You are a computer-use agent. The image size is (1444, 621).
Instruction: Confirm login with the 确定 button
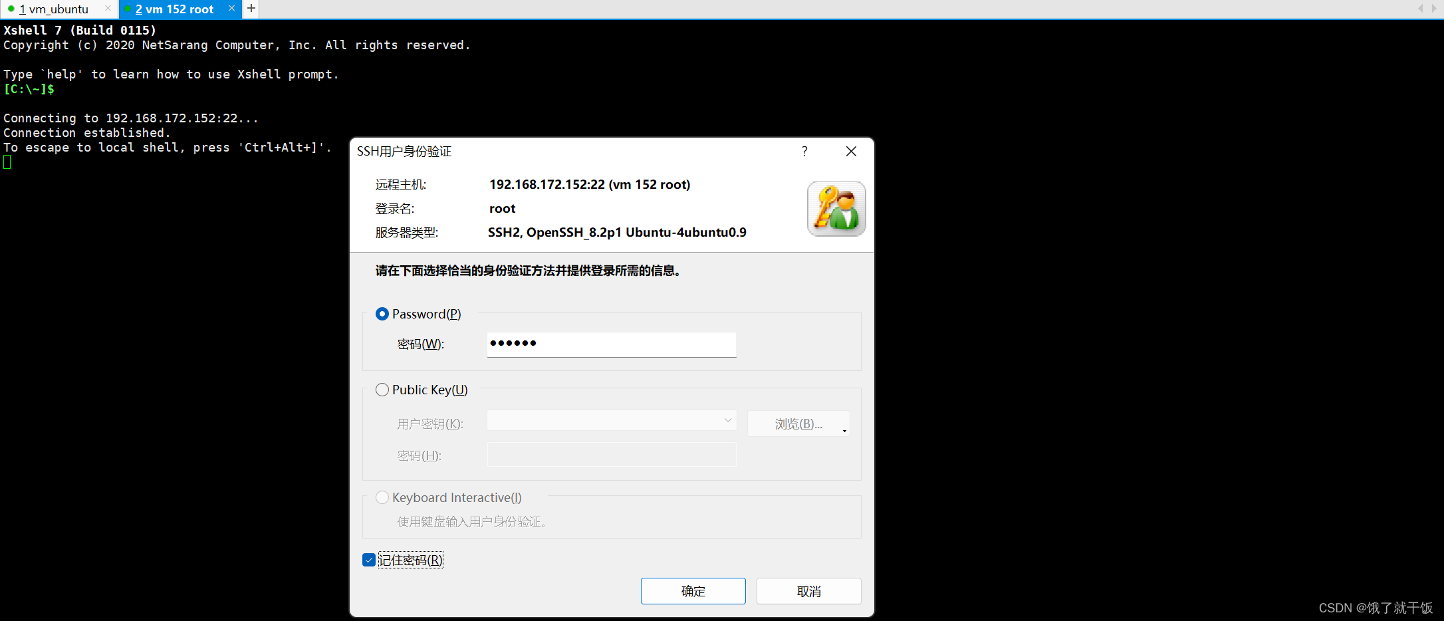(x=693, y=591)
